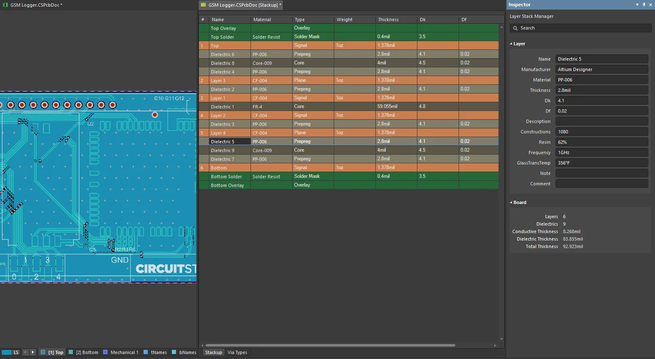Click the Df field in Inspector
Image resolution: width=655 pixels, height=359 pixels.
click(602, 111)
